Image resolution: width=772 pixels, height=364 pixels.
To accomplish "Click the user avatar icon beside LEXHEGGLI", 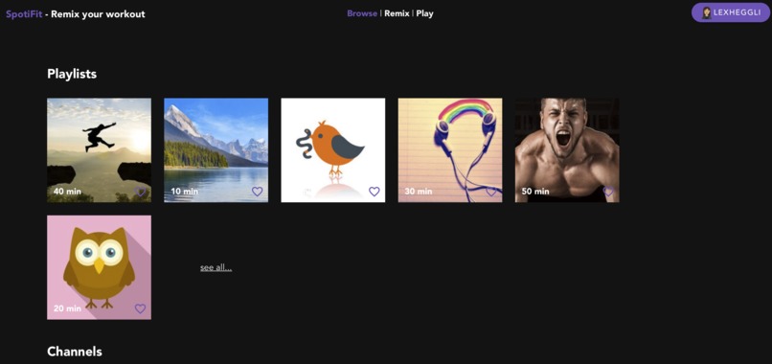I will coord(707,12).
